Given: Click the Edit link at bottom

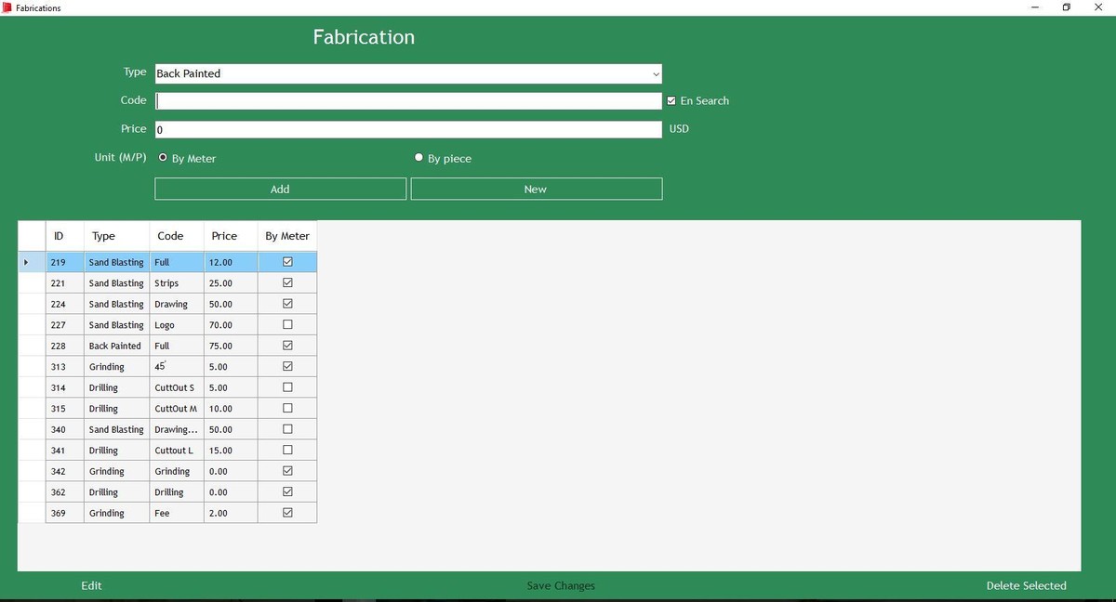Looking at the screenshot, I should pos(91,585).
